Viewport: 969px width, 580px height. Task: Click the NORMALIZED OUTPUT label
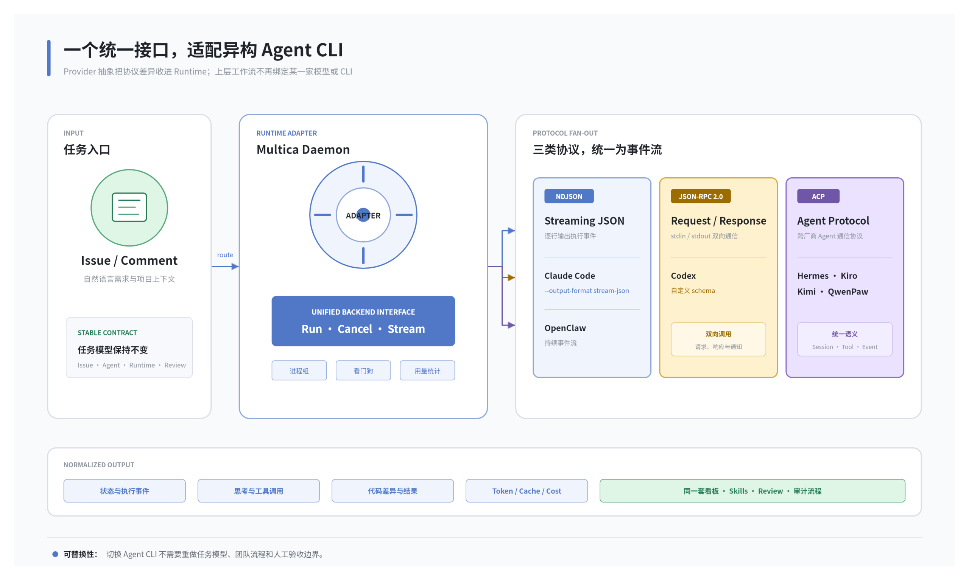pos(98,465)
